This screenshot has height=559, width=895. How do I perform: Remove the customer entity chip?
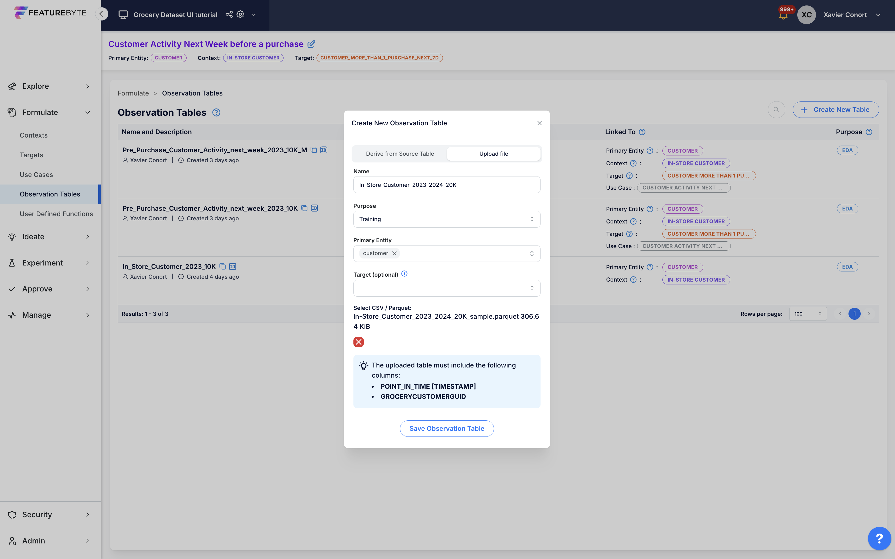(x=394, y=253)
